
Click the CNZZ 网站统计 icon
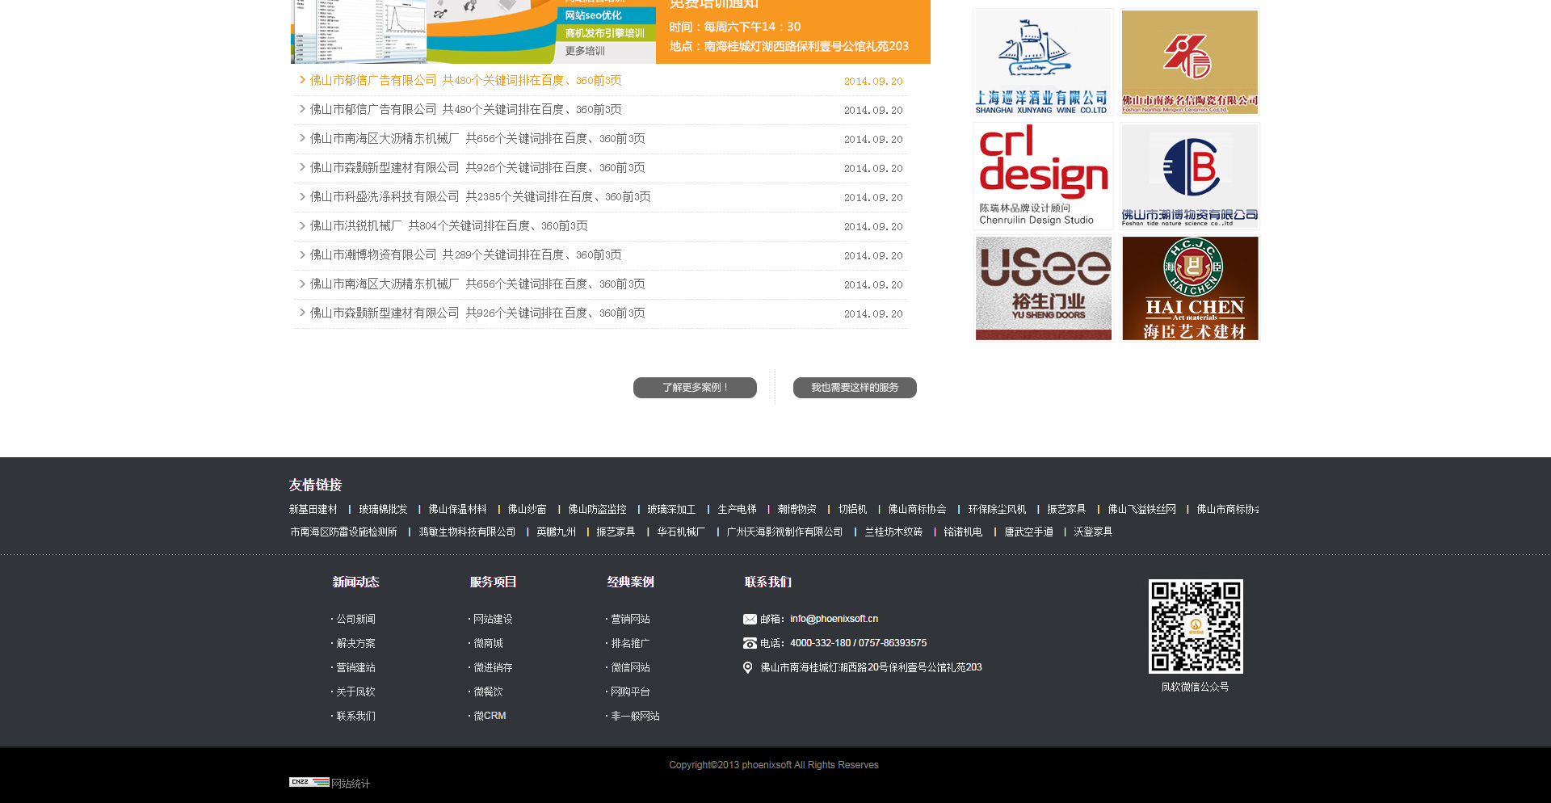[309, 782]
